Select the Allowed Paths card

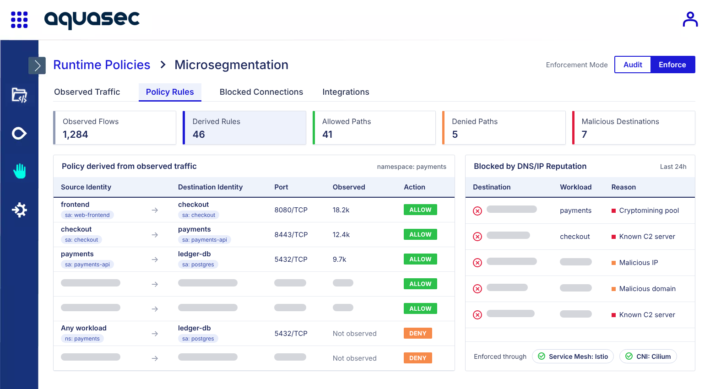(374, 128)
